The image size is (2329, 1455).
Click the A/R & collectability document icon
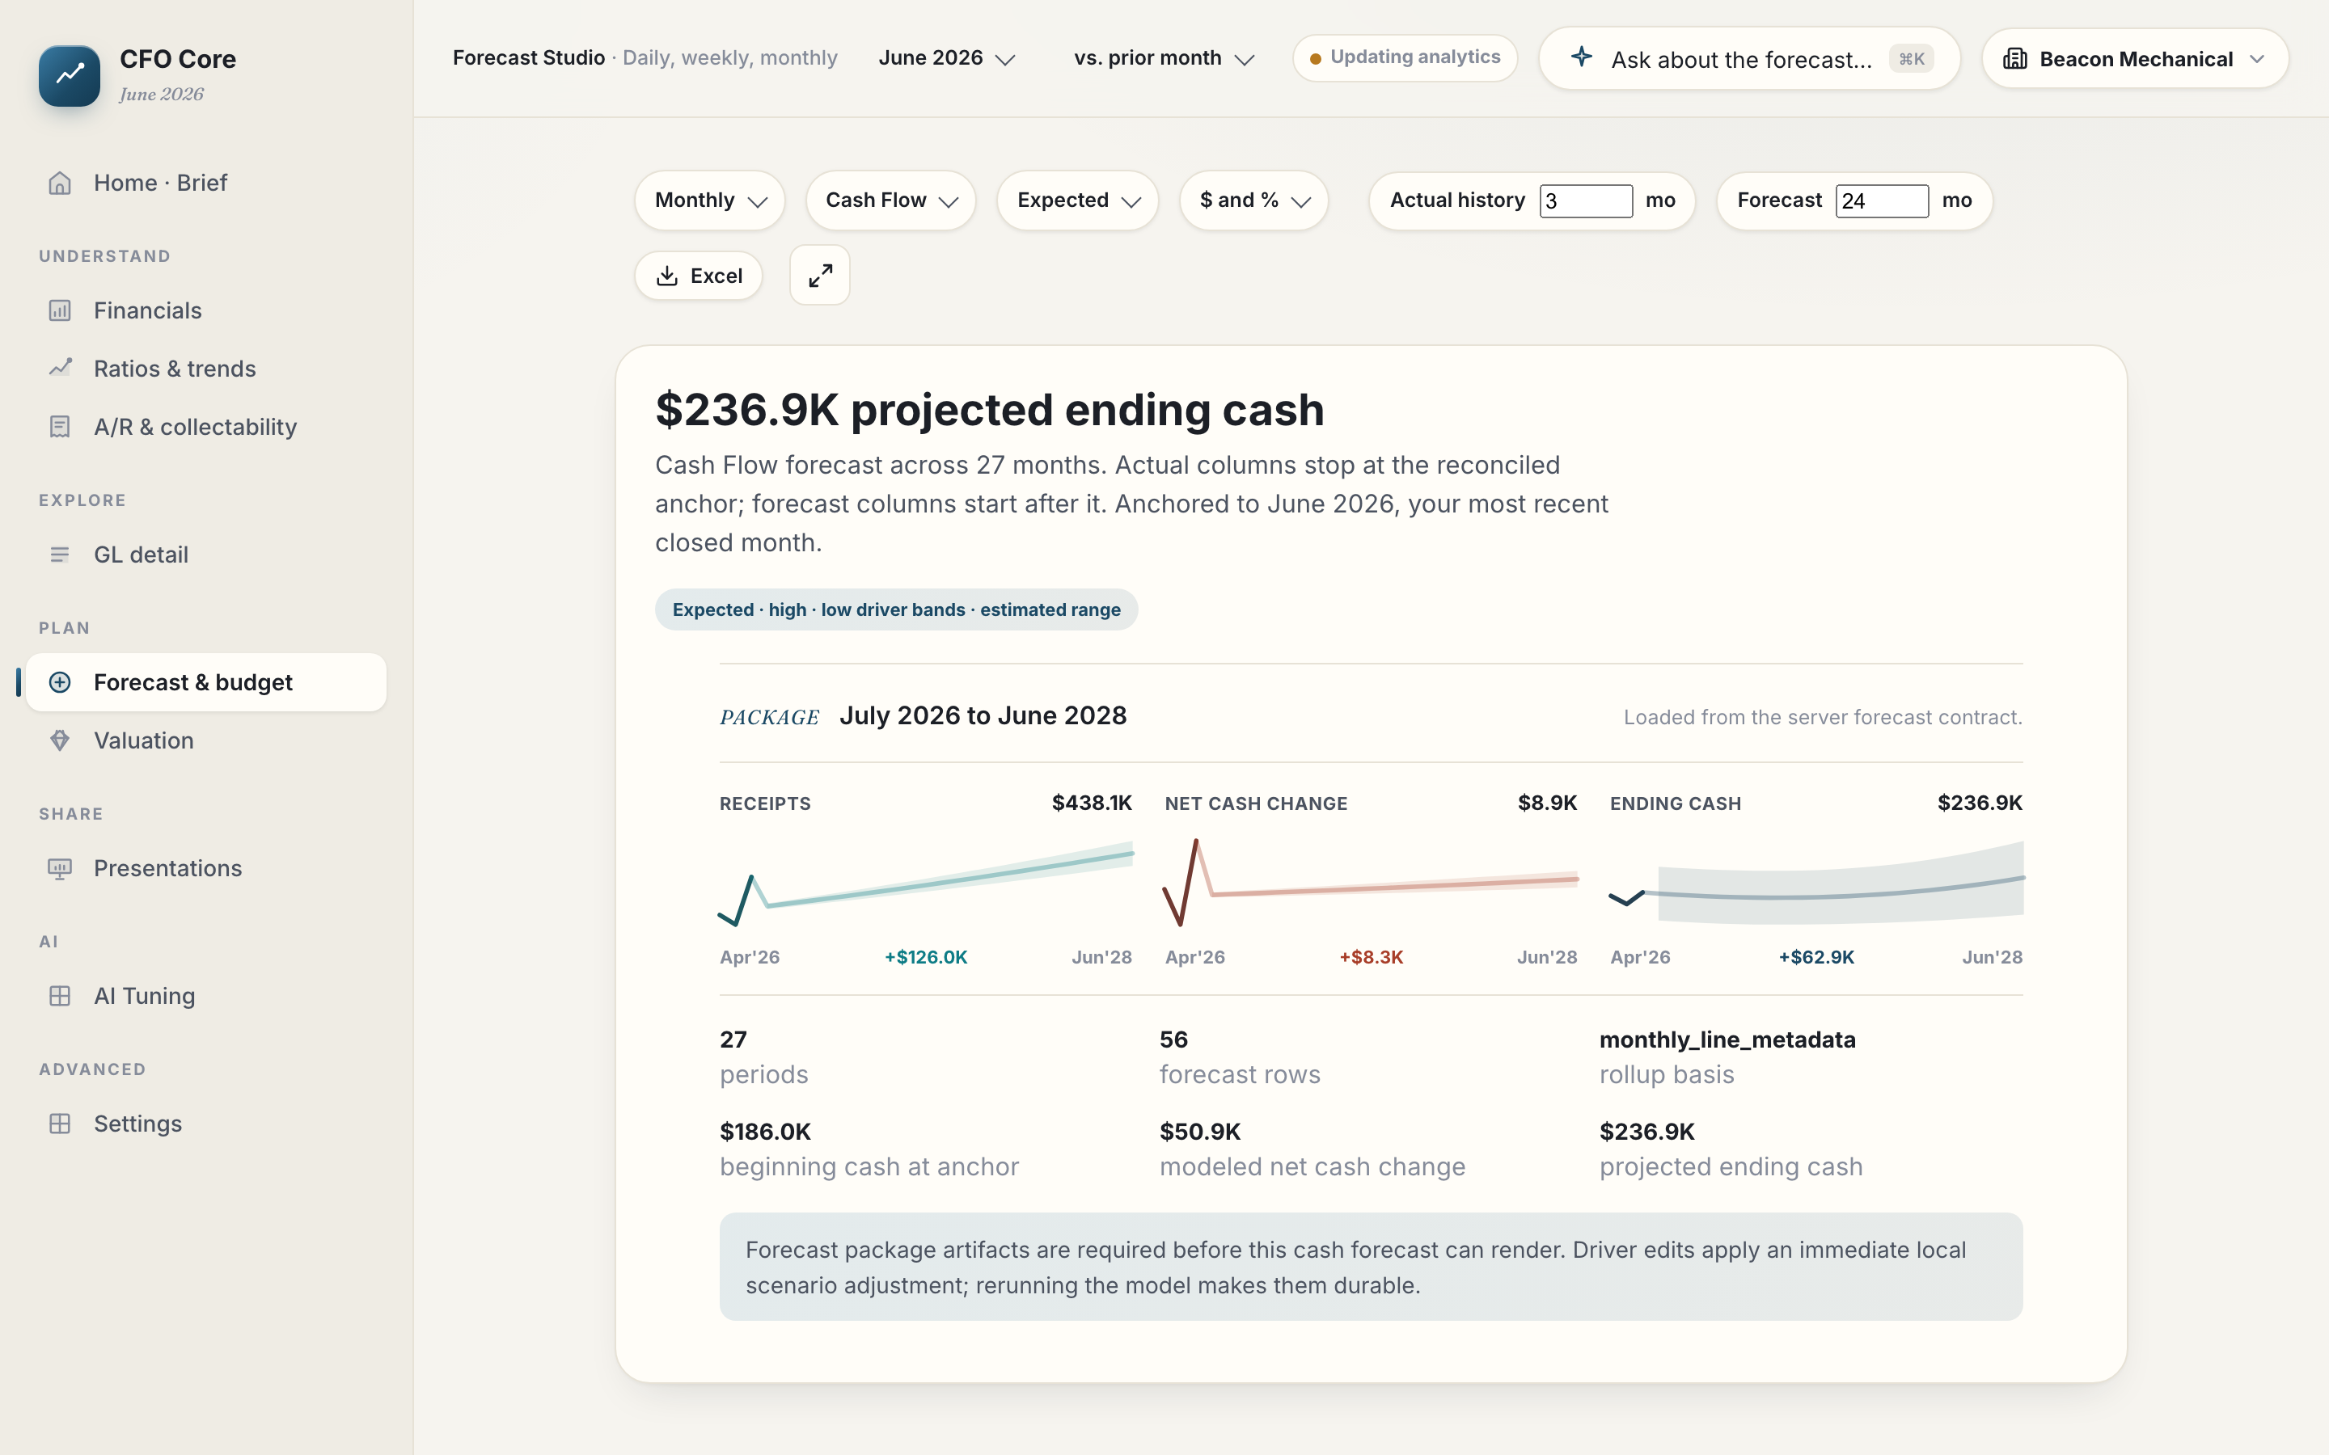click(x=60, y=426)
